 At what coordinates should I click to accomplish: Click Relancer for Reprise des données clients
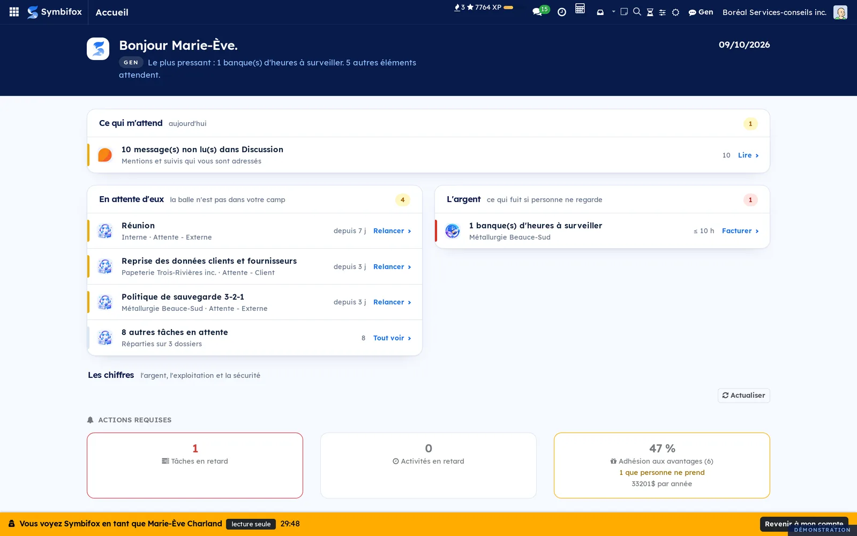coord(392,266)
